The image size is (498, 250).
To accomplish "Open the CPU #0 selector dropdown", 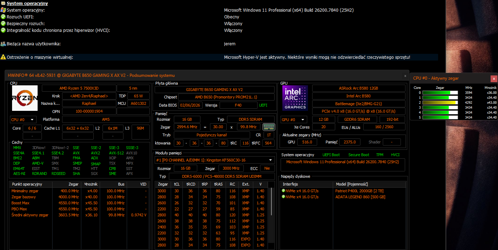I will (x=23, y=120).
